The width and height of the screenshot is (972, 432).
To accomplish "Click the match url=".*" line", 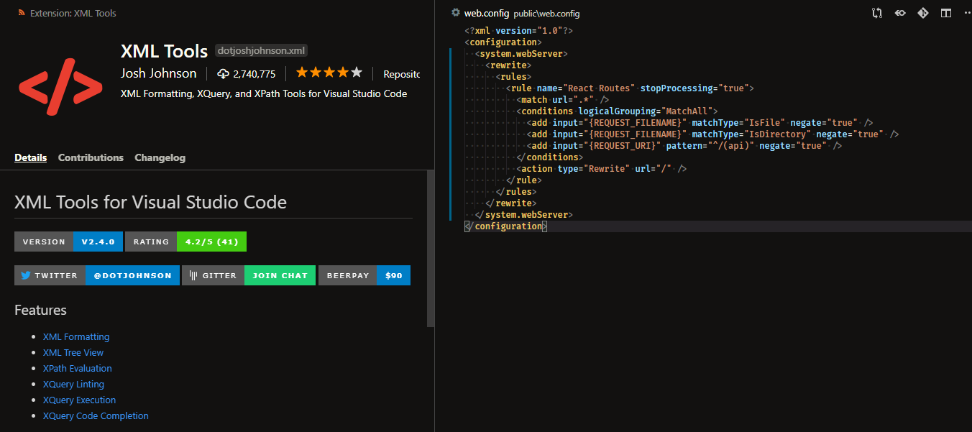I will [563, 99].
